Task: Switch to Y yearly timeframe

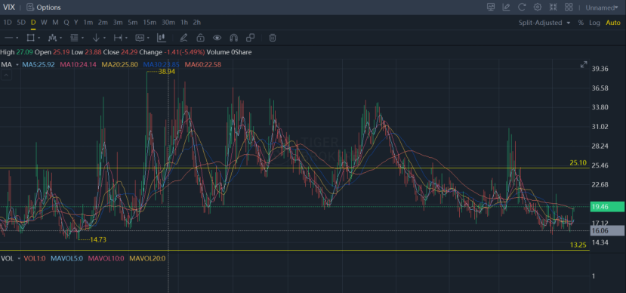Action: click(76, 23)
